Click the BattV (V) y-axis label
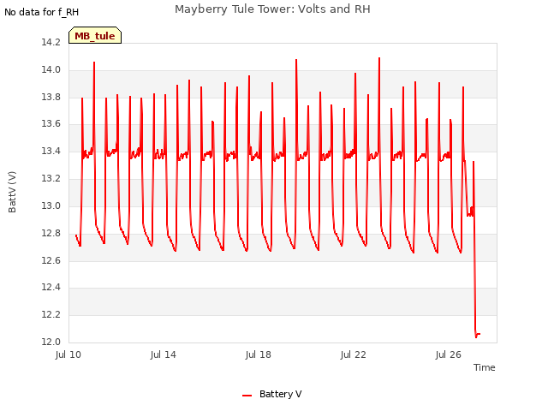Image resolution: width=548 pixels, height=411 pixels. click(12, 192)
